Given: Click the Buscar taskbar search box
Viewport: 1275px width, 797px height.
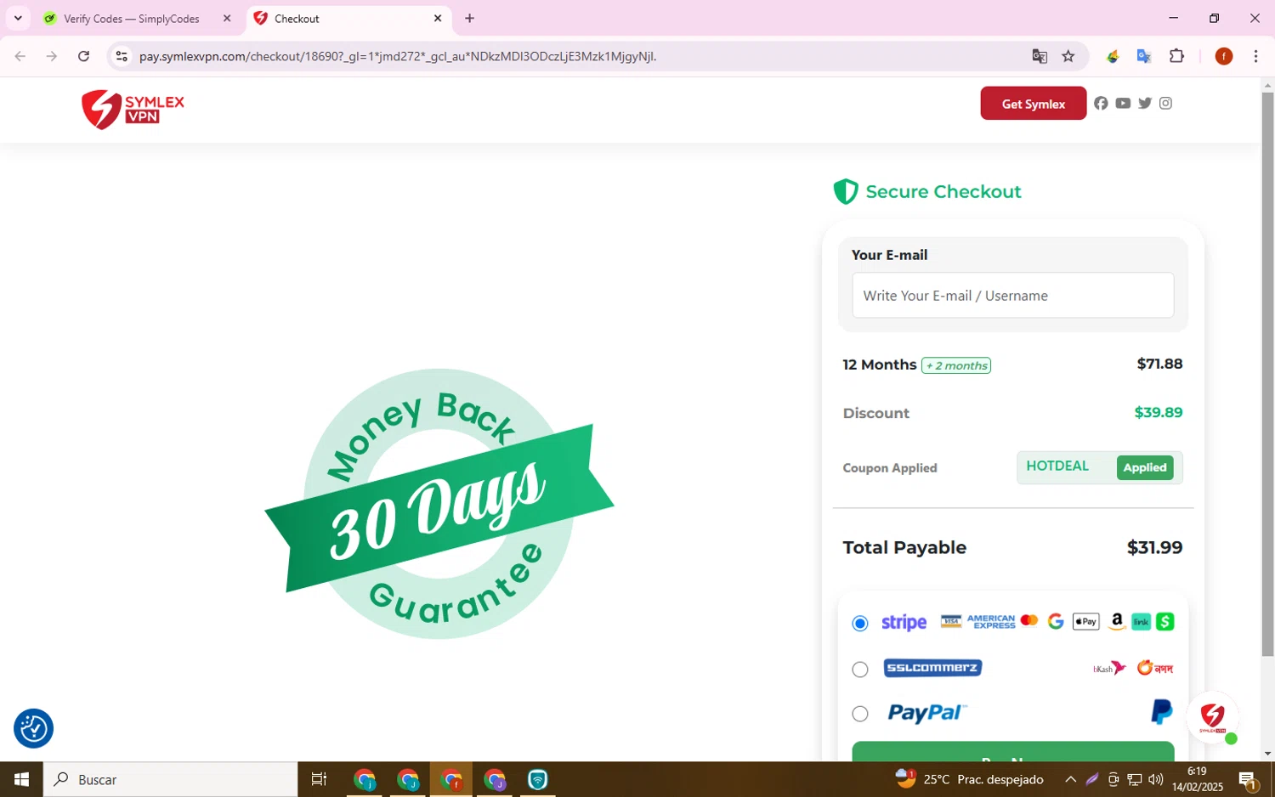Looking at the screenshot, I should (170, 779).
